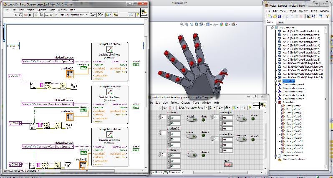The width and height of the screenshot is (333, 178).
Task: Click done 4 LED indicator on Front Panel
Action: click(x=253, y=119)
